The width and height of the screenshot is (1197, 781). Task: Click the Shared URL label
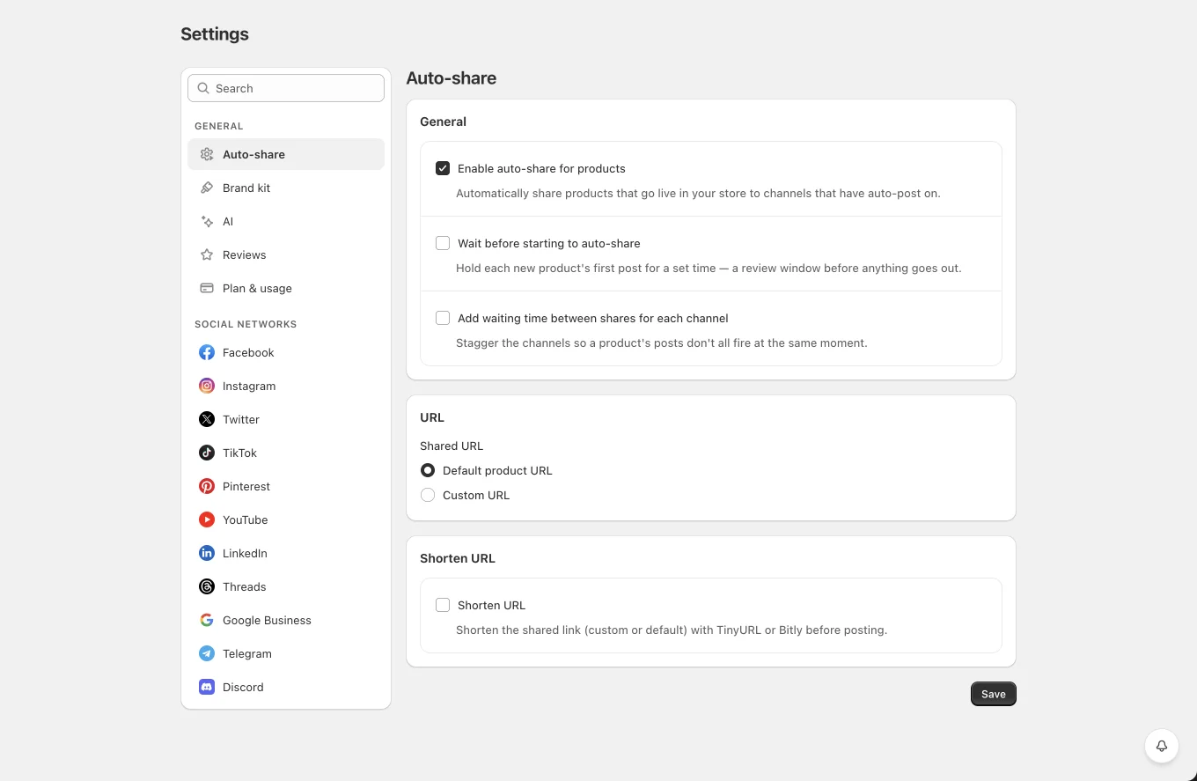[452, 446]
